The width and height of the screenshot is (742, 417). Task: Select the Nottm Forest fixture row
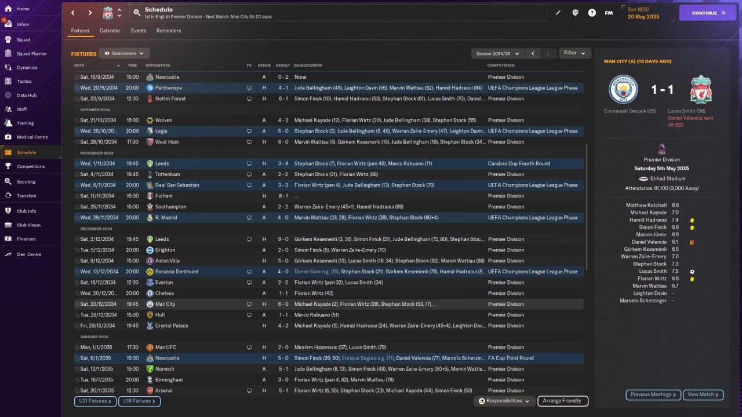pos(329,98)
